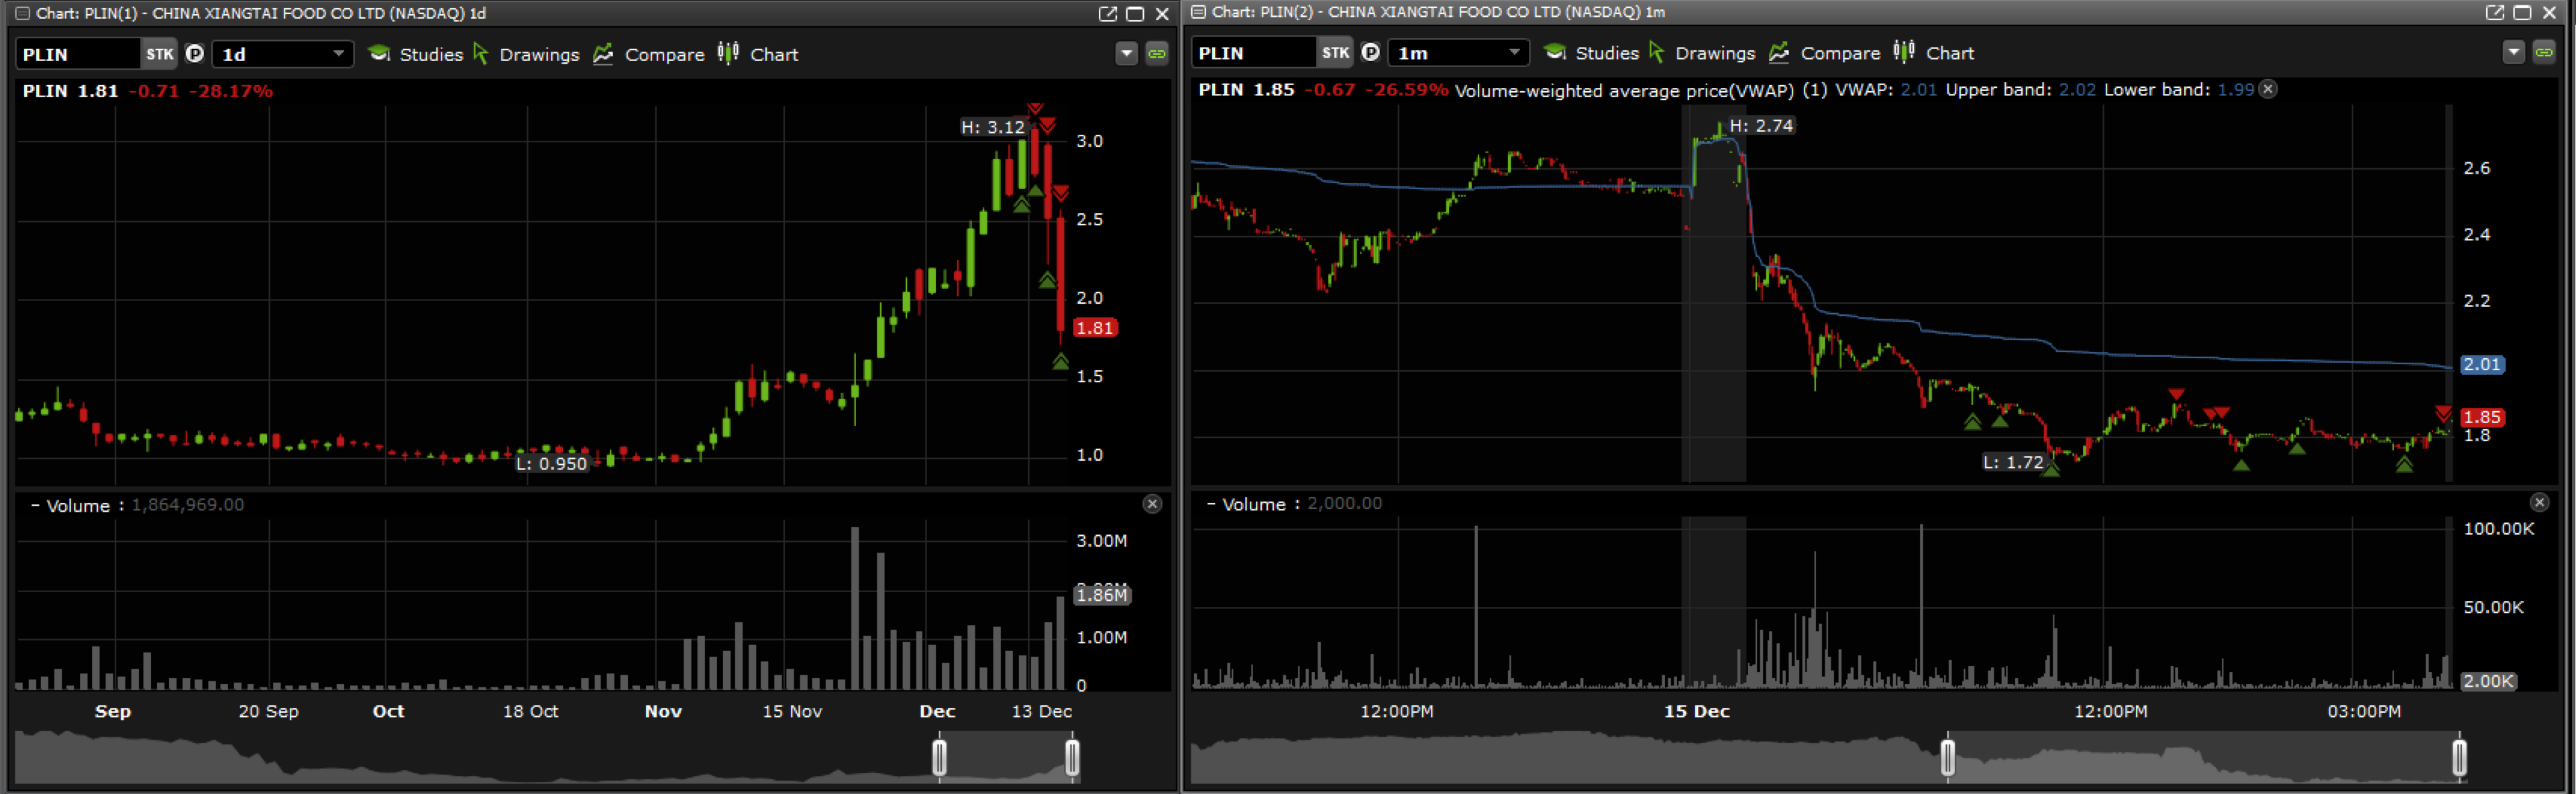Toggle green link icon in daily chart
This screenshot has height=794, width=2576.
(1157, 54)
